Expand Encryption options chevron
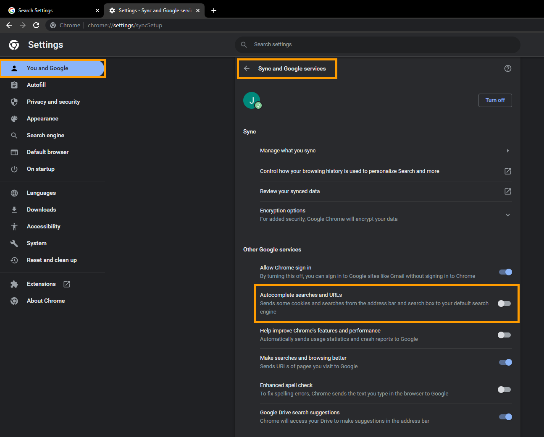 point(508,215)
